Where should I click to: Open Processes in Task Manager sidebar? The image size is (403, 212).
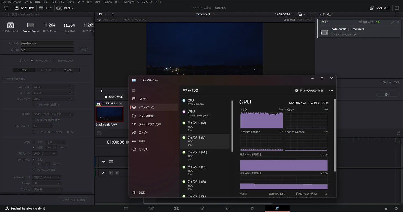154,99
